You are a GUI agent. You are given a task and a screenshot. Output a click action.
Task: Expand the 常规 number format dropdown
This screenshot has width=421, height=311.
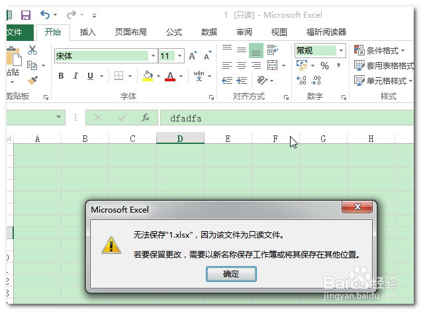click(x=341, y=50)
